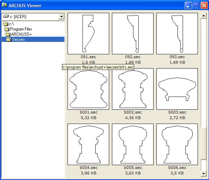Image resolution: width=209 pixels, height=180 pixels.
Task: Open the 091.sec profile thumbnail
Action: [88, 34]
